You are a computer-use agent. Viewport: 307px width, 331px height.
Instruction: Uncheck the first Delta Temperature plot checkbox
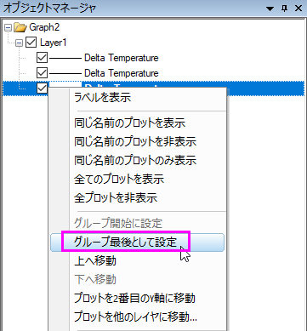point(42,58)
